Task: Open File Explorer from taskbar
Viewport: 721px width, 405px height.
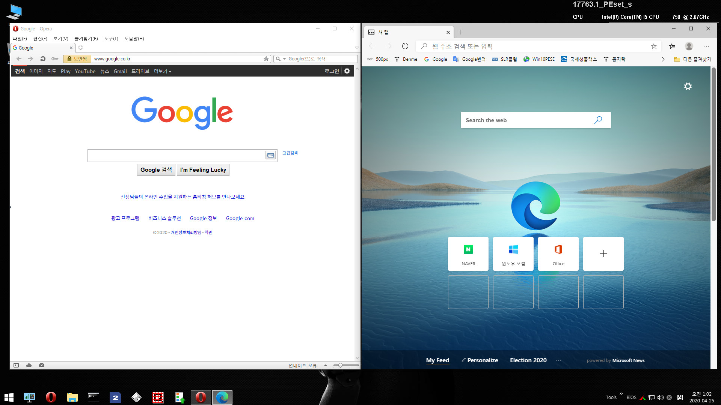Action: coord(72,397)
